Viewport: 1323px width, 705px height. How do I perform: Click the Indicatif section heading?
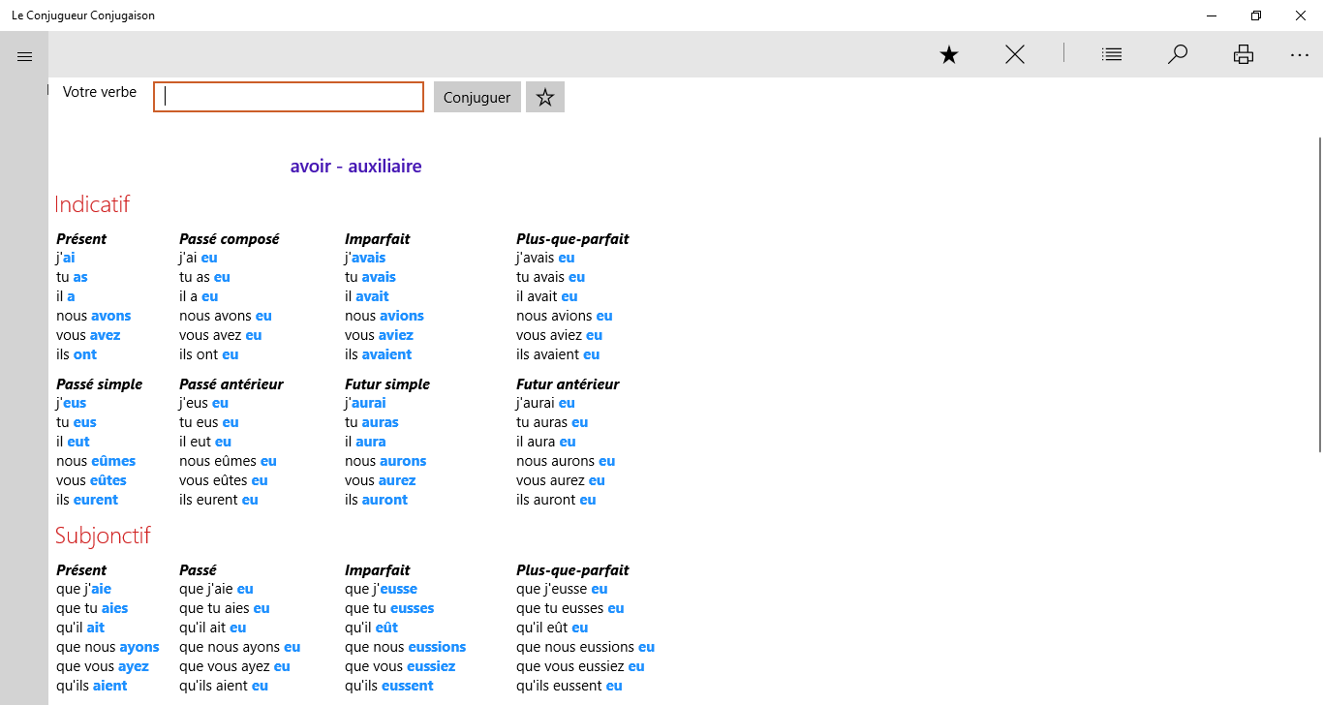pyautogui.click(x=92, y=204)
